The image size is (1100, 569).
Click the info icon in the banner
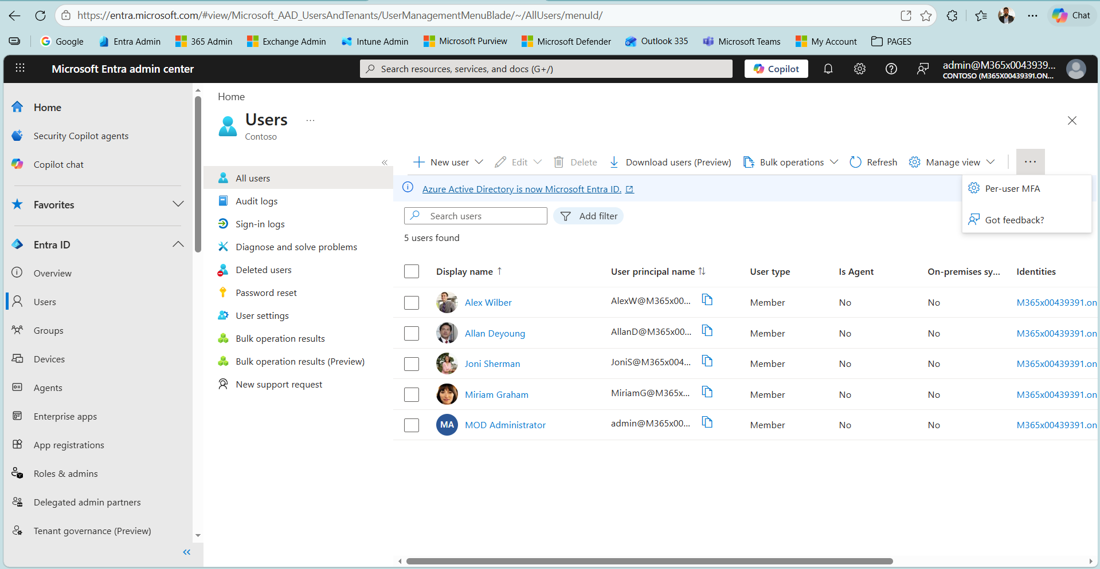(x=408, y=187)
